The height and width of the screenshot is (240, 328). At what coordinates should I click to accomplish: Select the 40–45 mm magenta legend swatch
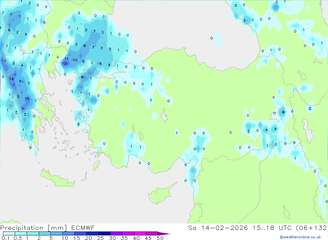[140, 233]
